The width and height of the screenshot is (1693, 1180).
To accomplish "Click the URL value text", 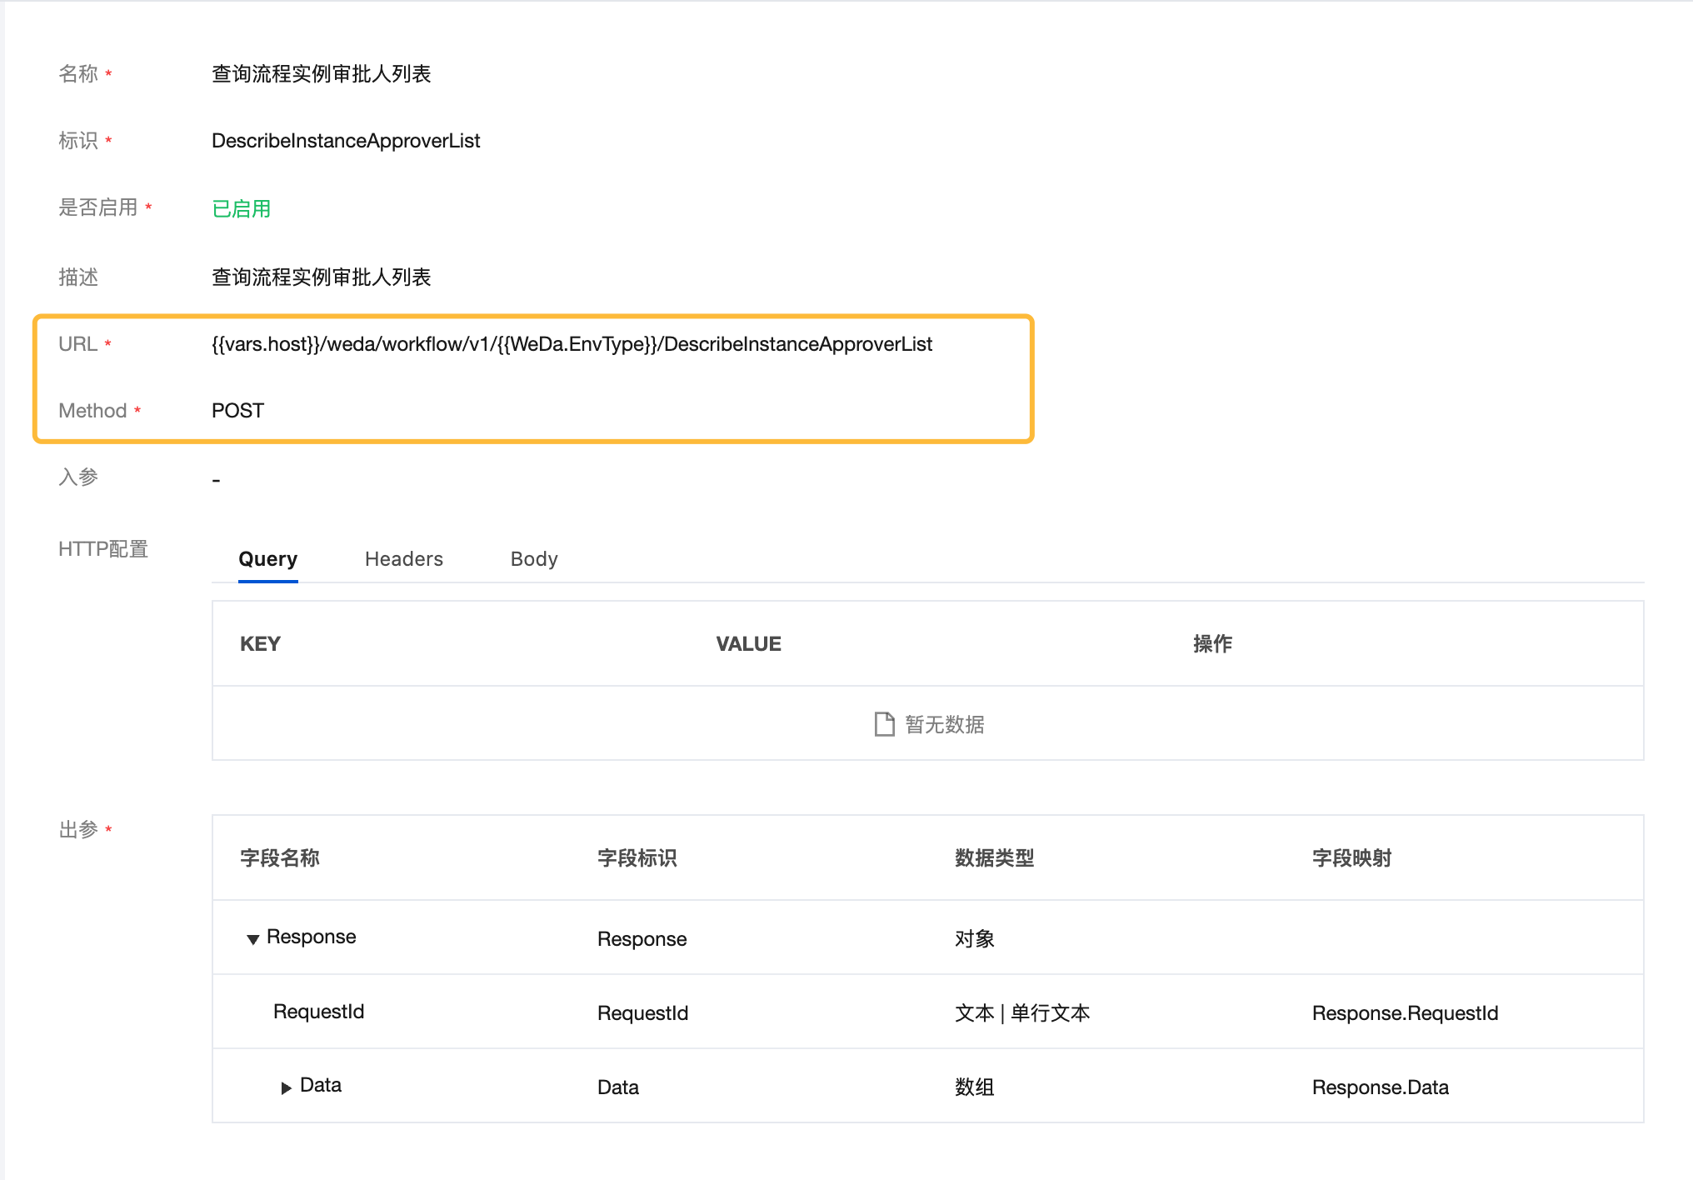I will (572, 344).
